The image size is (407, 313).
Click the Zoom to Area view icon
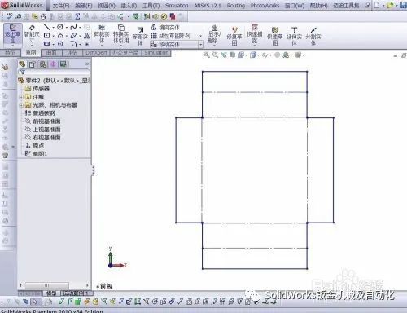(215, 55)
